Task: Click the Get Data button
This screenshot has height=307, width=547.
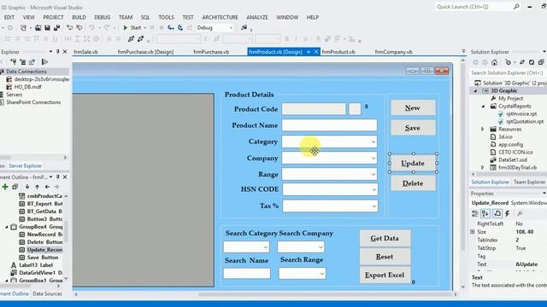Action: [385, 239]
